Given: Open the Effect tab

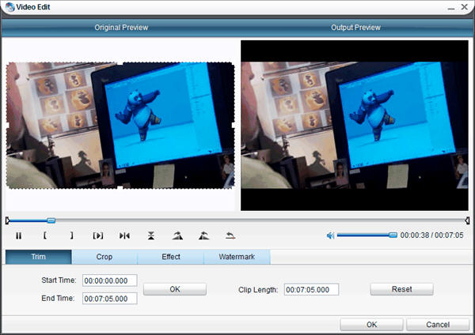Looking at the screenshot, I should (171, 257).
